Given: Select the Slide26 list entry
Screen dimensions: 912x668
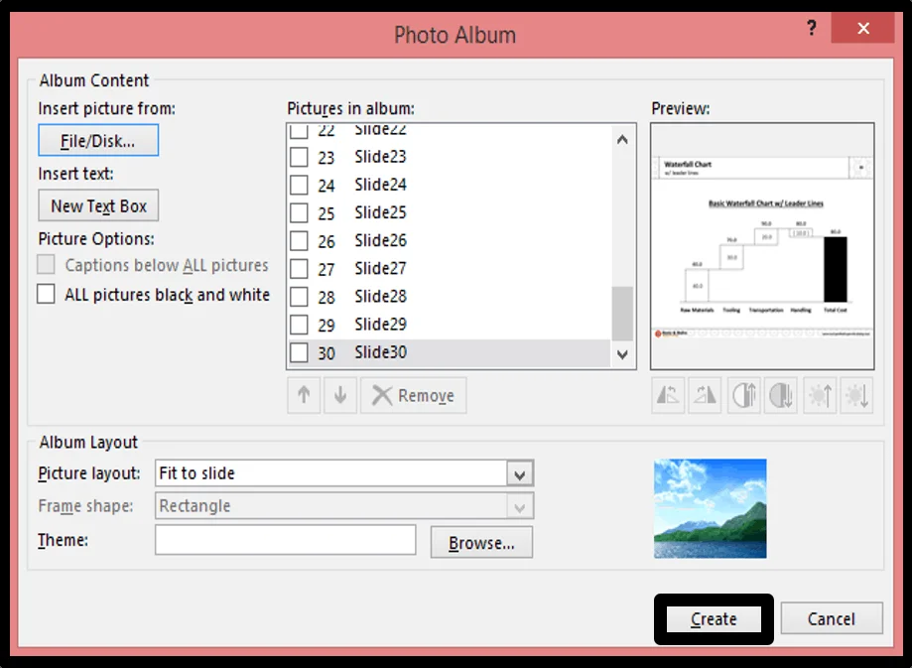Looking at the screenshot, I should click(449, 241).
